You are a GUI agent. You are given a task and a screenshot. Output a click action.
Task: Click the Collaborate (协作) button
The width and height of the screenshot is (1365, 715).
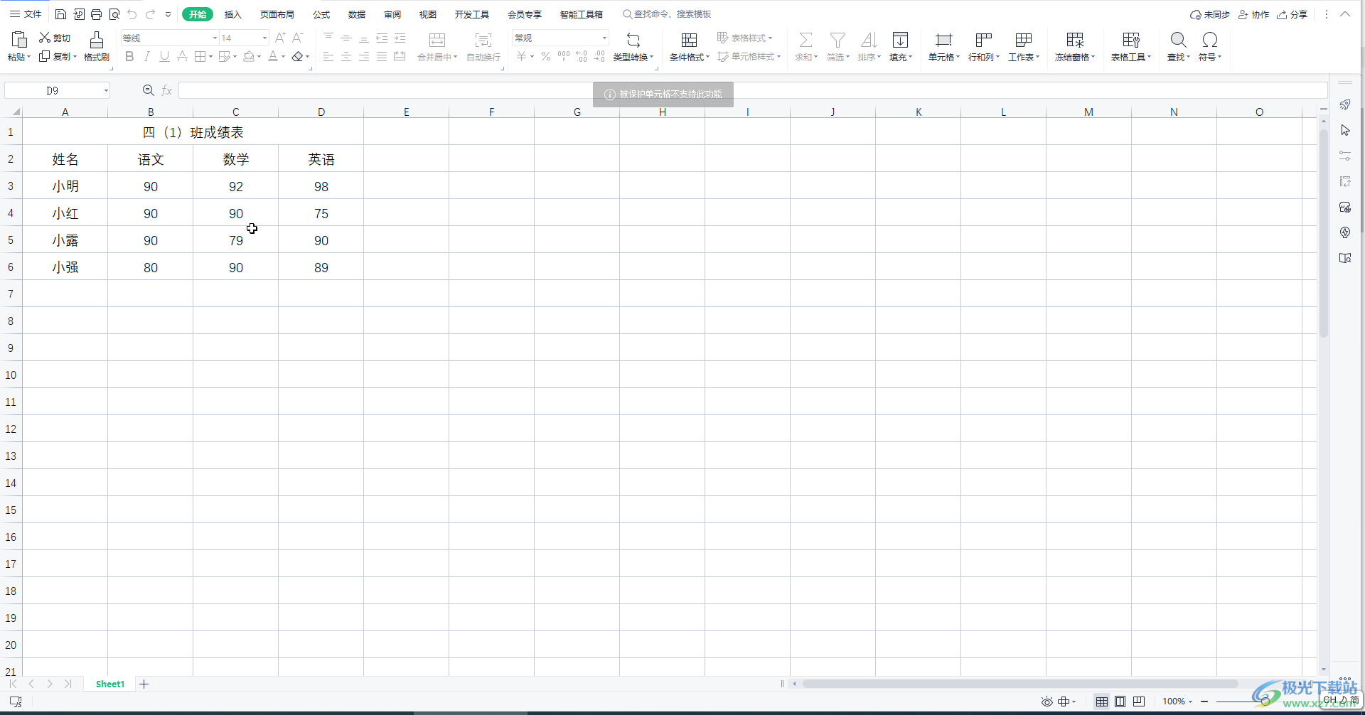(x=1254, y=14)
